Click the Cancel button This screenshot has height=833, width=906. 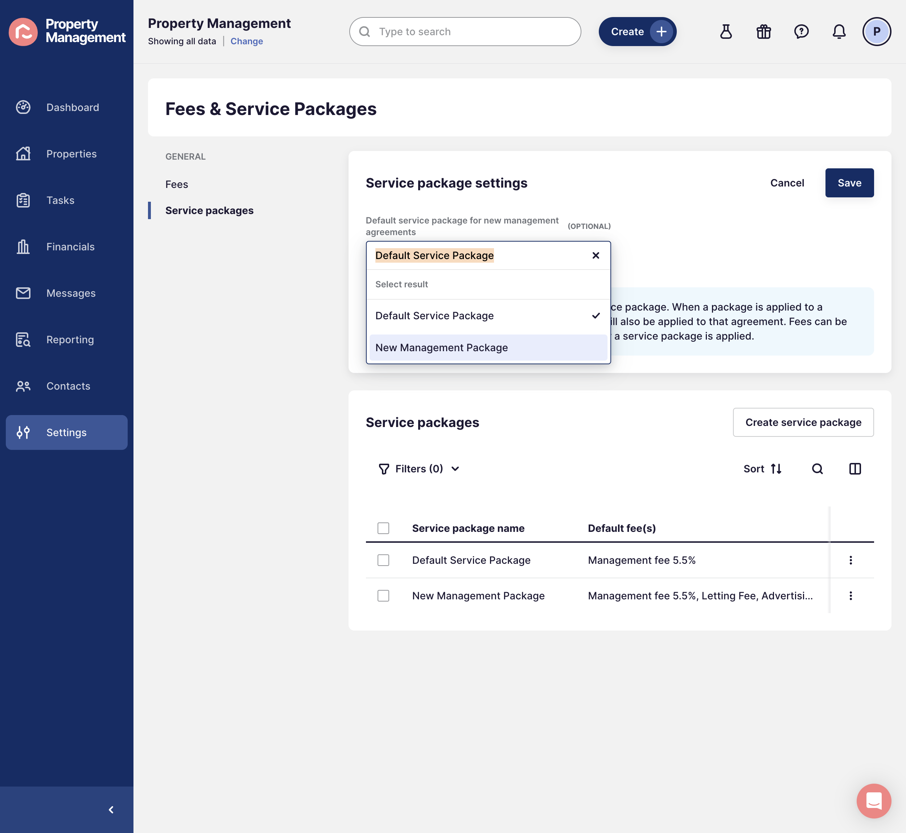coord(787,182)
